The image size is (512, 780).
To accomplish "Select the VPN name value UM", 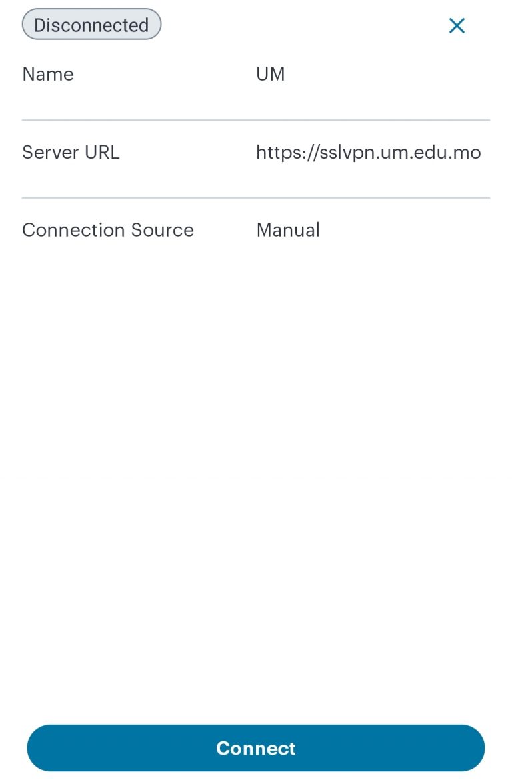I will 271,74.
